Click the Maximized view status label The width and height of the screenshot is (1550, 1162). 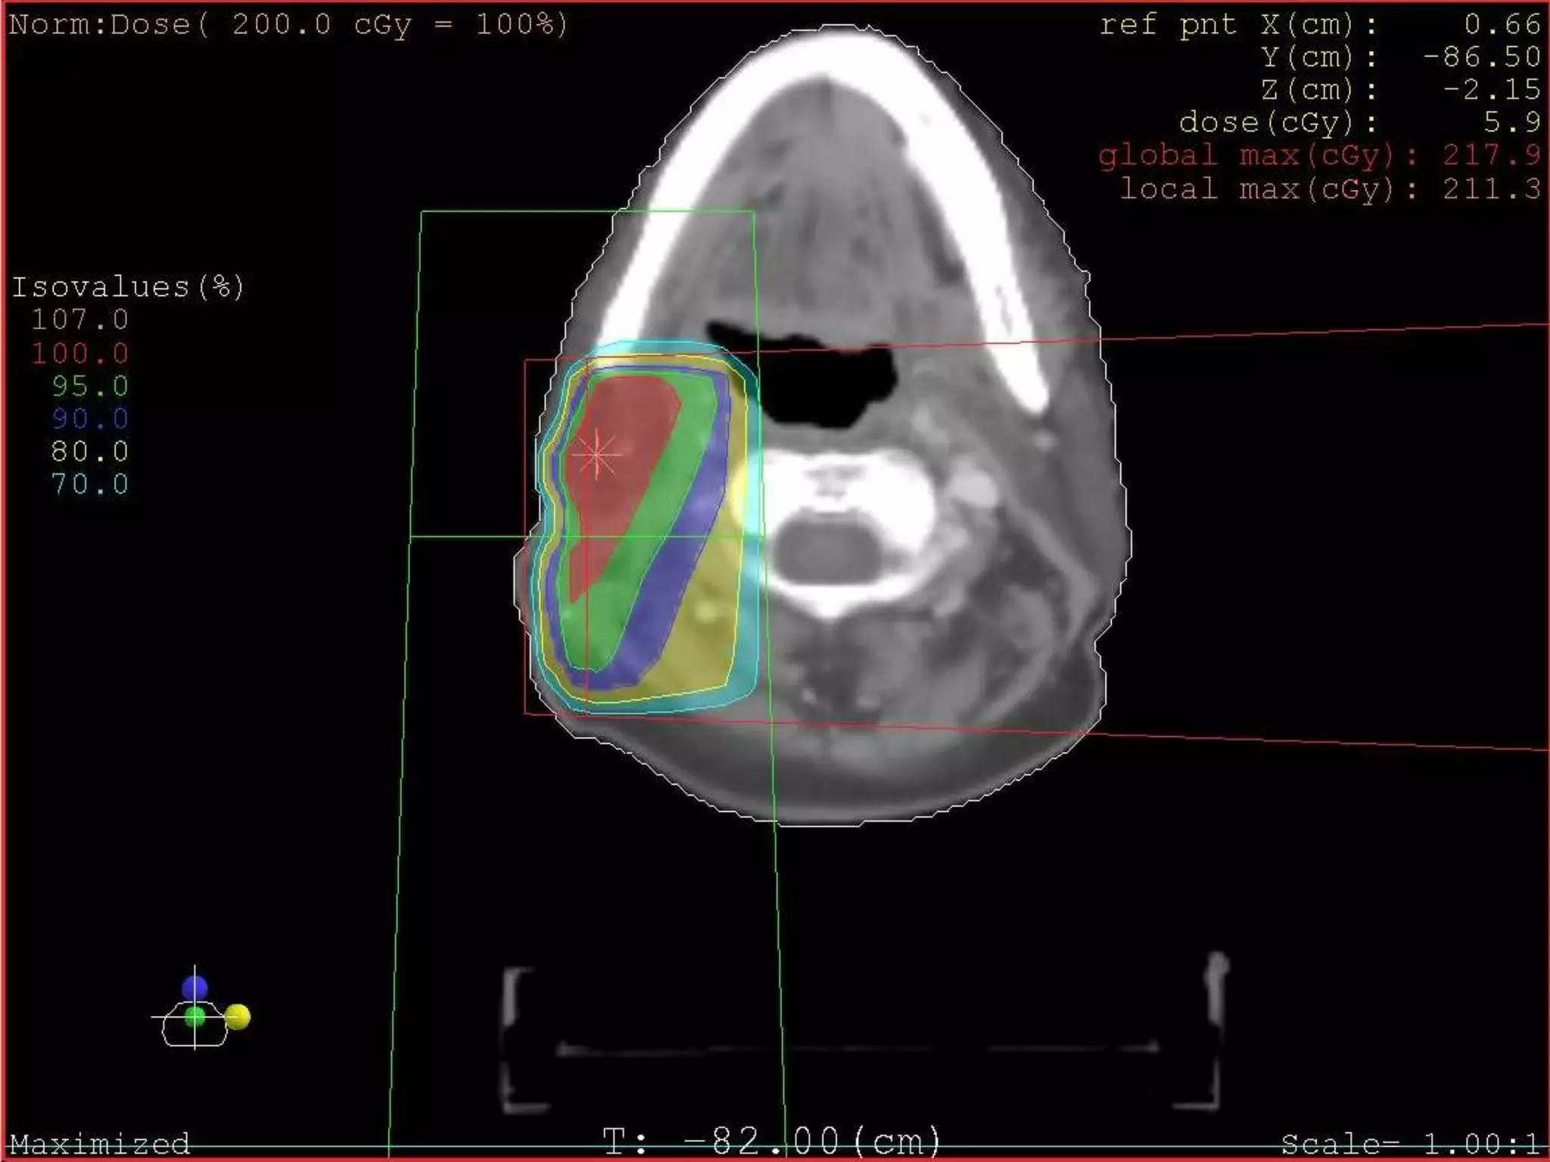click(x=99, y=1143)
